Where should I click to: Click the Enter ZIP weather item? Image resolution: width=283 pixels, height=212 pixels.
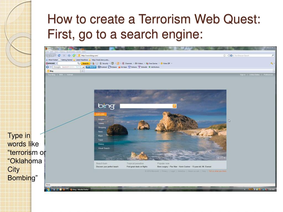(165, 63)
